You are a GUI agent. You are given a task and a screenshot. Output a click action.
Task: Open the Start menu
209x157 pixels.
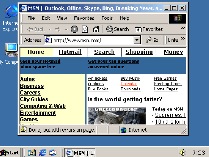pos(10,152)
